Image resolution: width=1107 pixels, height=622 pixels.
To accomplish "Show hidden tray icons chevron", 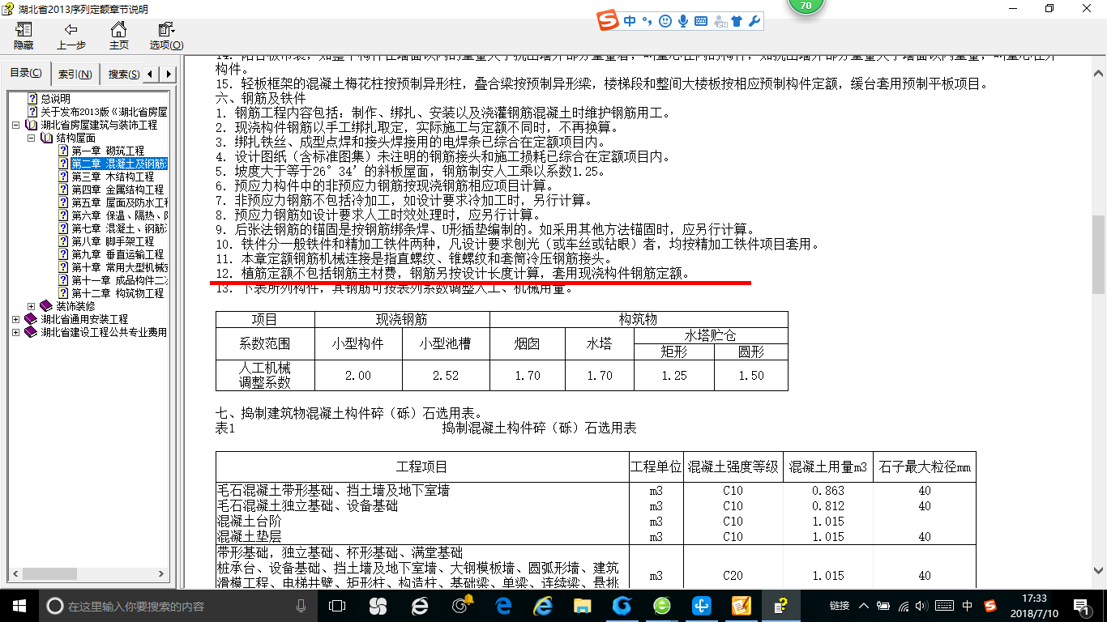I will pyautogui.click(x=864, y=605).
